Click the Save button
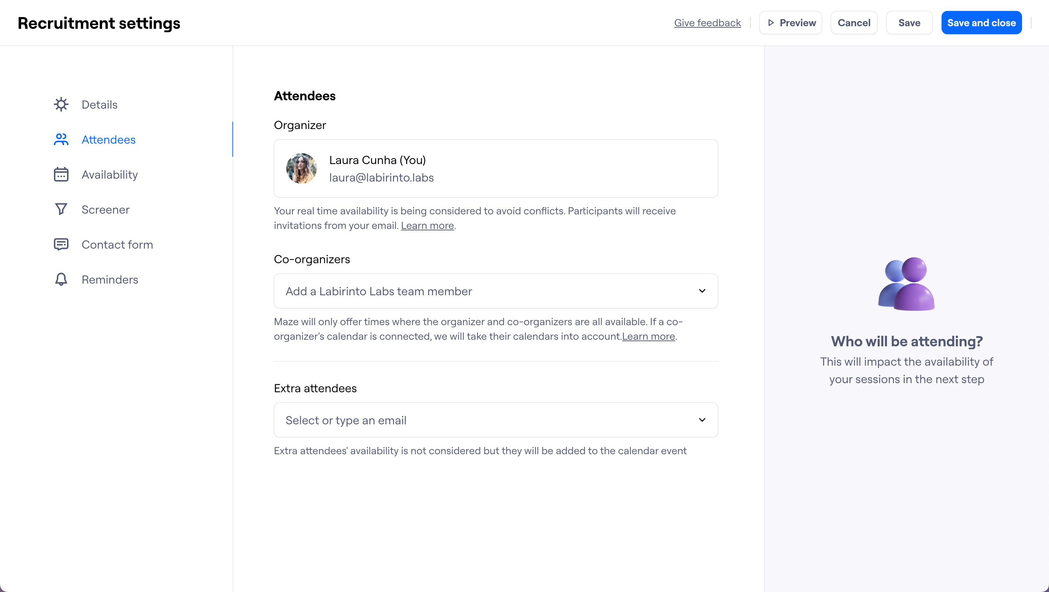The height and width of the screenshot is (592, 1049). [909, 23]
